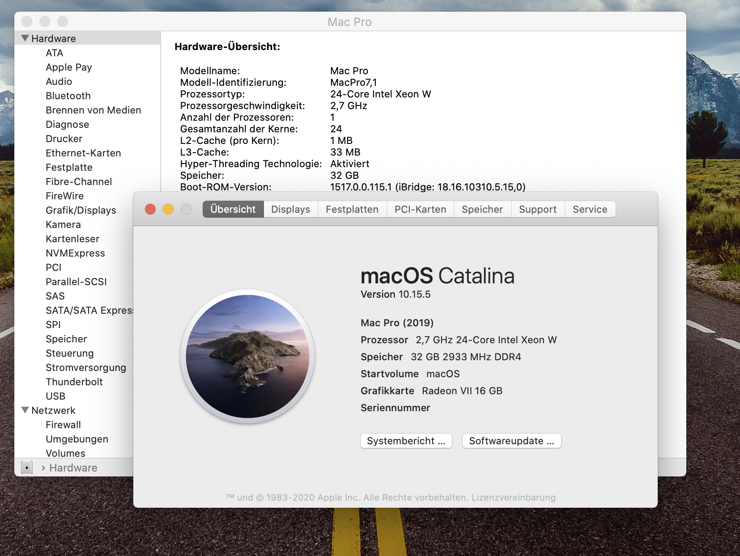Viewport: 740px width, 556px height.
Task: Click the Version 10.15.5 text
Action: click(396, 294)
